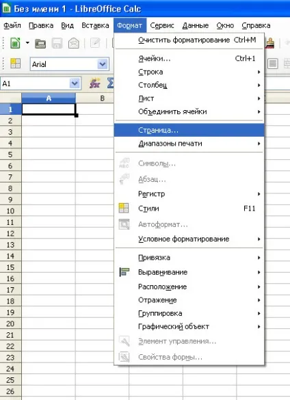Choose Очистить форматирование from the menu
This screenshot has width=290, height=400.
189,40
